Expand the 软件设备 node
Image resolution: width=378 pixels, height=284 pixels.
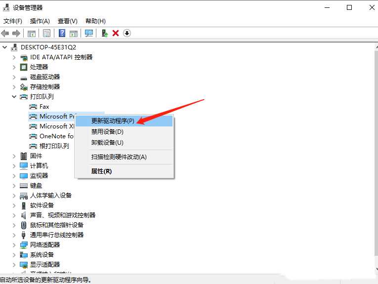click(x=14, y=205)
